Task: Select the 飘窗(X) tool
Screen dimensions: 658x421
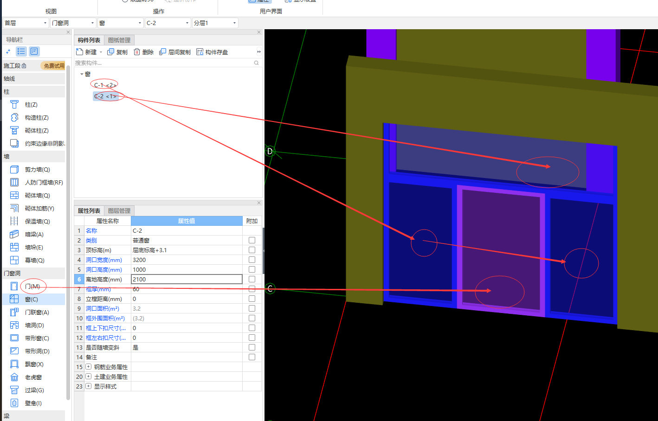Action: click(x=34, y=364)
